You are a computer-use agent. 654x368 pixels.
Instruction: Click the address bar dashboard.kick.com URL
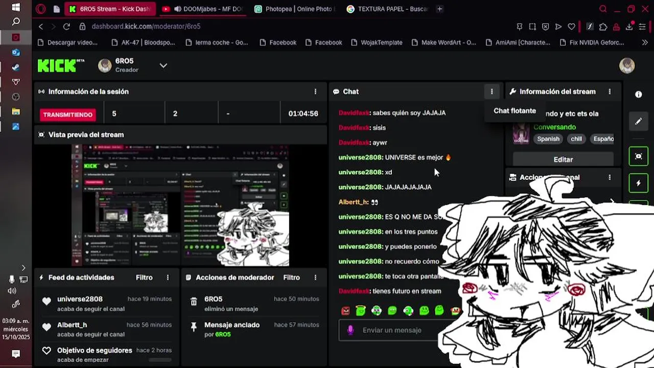pos(146,26)
